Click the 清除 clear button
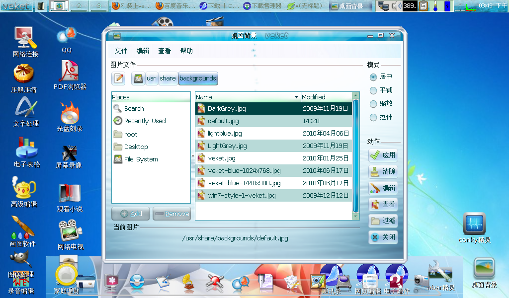This screenshot has width=509, height=298. (383, 171)
